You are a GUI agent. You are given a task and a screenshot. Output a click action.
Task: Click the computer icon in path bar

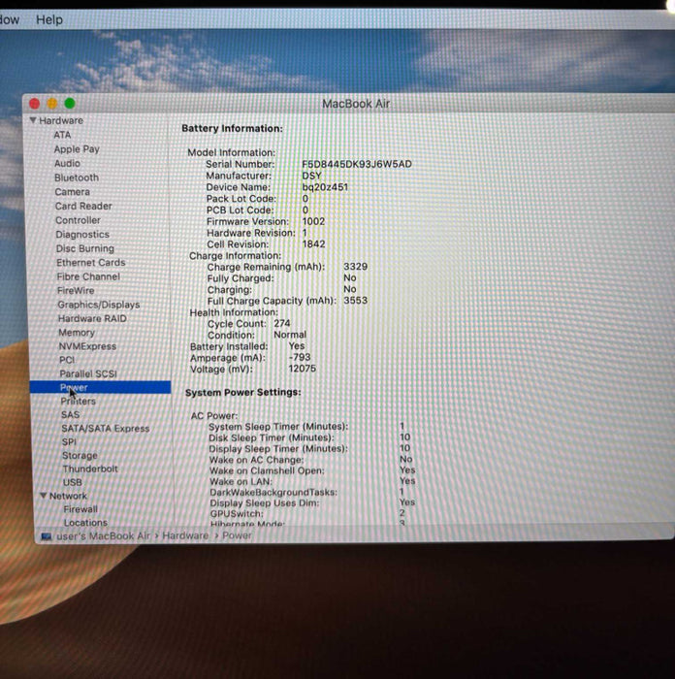click(x=47, y=536)
